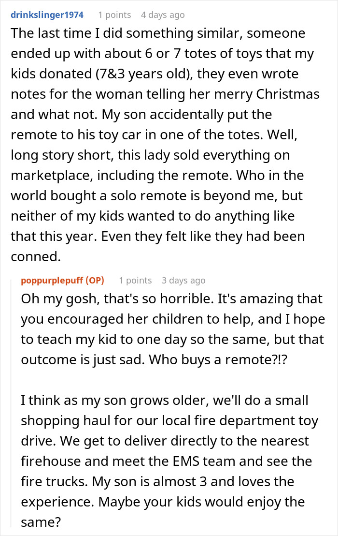Click the 4 days ago timestamp
Image resolution: width=338 pixels, height=536 pixels.
click(x=162, y=15)
